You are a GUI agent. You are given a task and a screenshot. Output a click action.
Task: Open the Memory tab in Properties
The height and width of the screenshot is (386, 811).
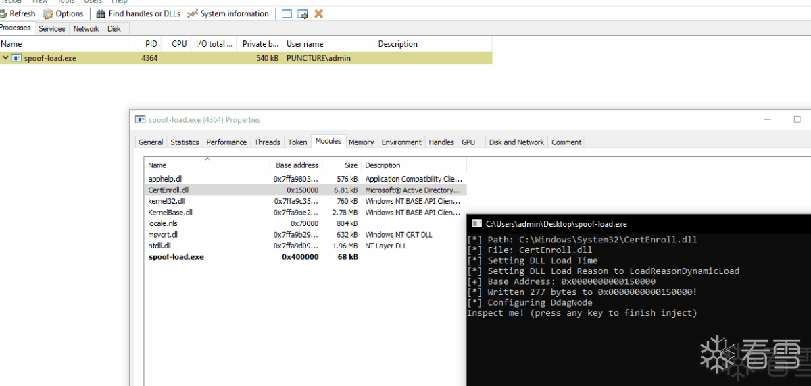pos(362,142)
